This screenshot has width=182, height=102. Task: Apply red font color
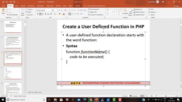click(64, 14)
